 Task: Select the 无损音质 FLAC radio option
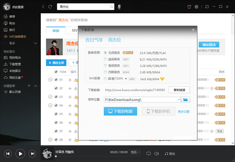[105, 52]
